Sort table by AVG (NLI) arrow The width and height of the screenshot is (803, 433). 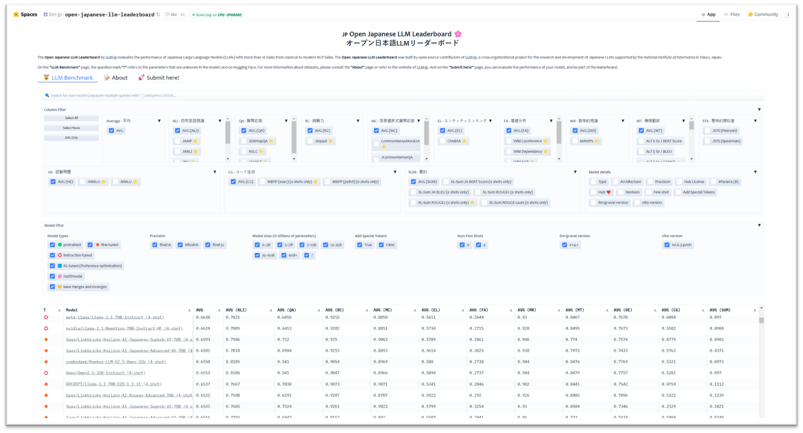tap(271, 310)
